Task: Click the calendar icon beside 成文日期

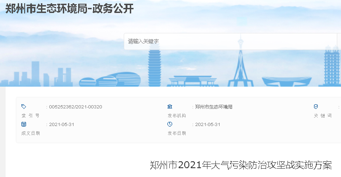Action: (x=24, y=124)
